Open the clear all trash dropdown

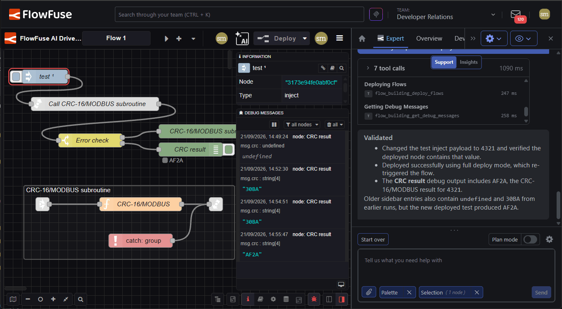pos(335,125)
